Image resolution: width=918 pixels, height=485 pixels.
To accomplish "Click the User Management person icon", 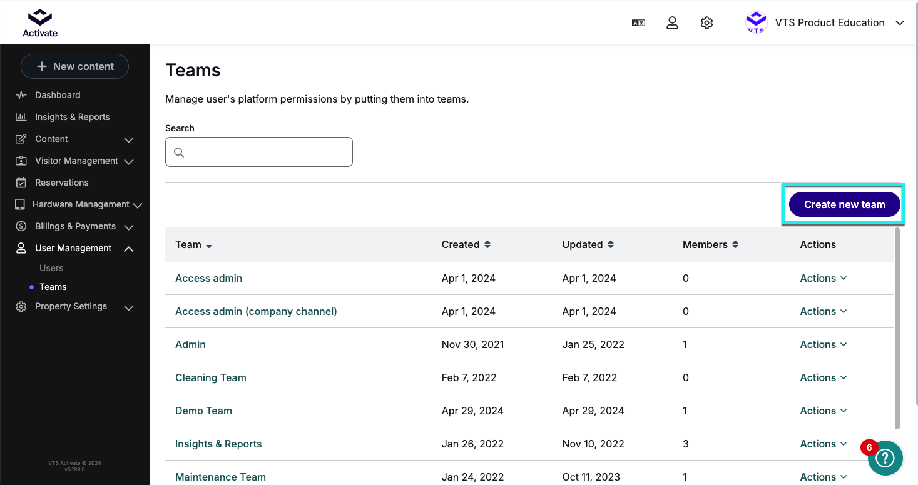I will click(x=21, y=248).
